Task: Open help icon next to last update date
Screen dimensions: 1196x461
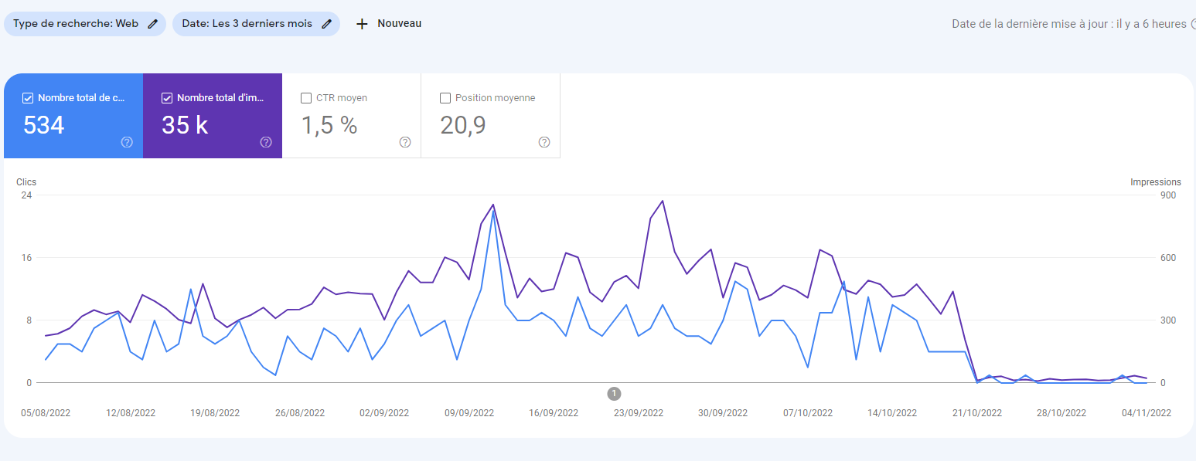Action: [1193, 24]
